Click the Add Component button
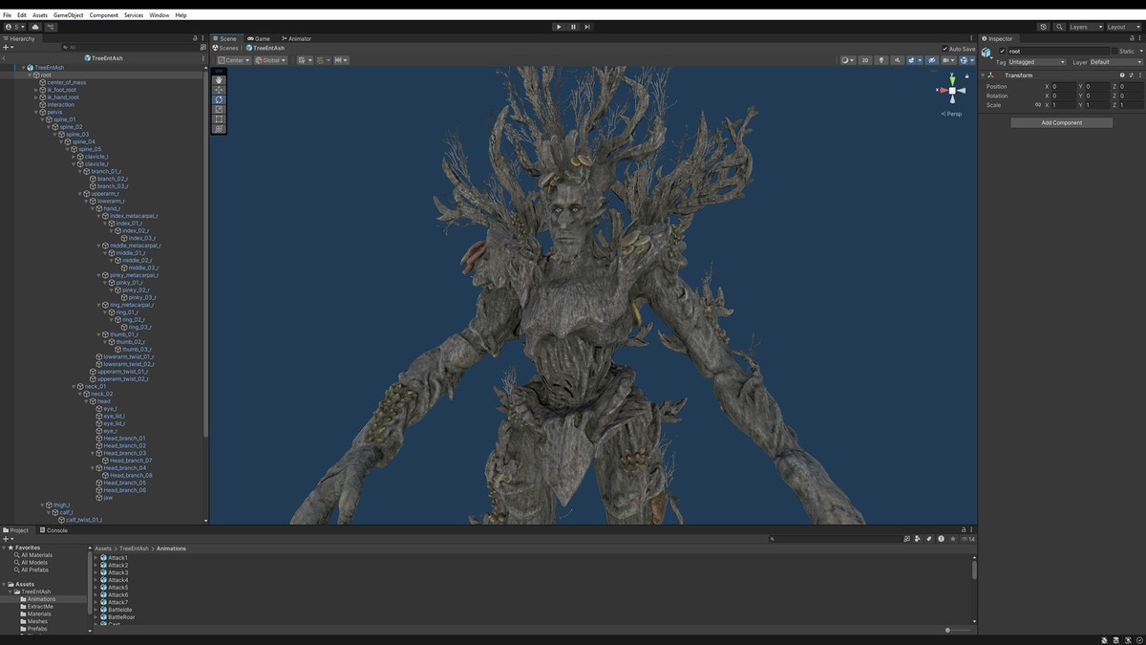 [1061, 123]
